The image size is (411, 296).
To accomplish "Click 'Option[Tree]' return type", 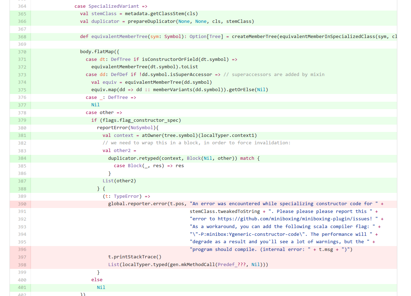I will 207,37.
